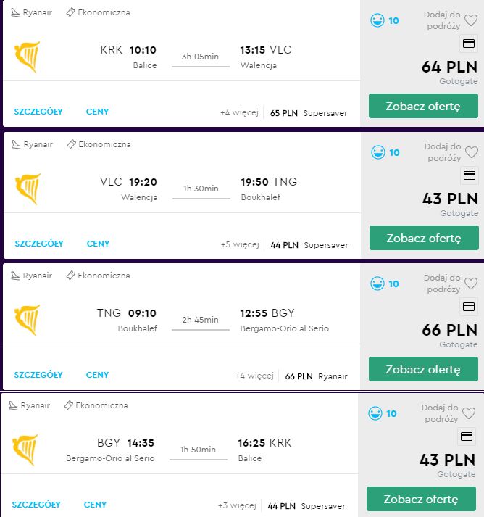The height and width of the screenshot is (517, 484).
Task: Expand '+4 więcej' offers for KRK–VLC flight
Action: tap(239, 113)
